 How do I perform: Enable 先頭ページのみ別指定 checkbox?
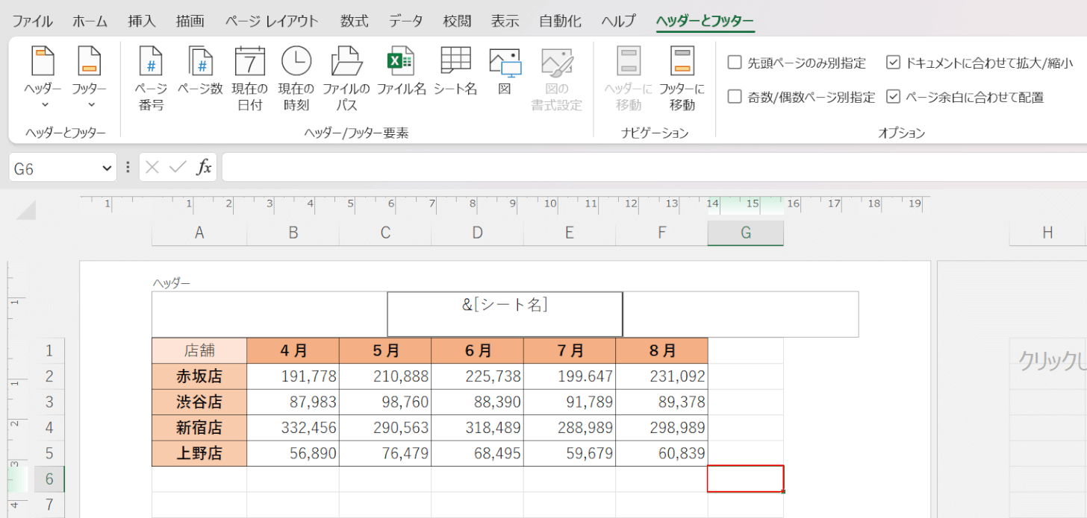[735, 63]
